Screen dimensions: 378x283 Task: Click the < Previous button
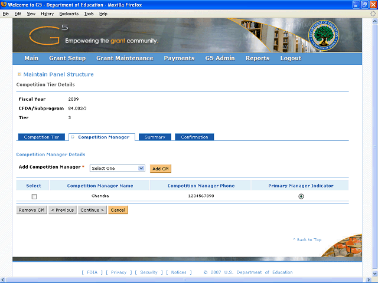coord(63,210)
